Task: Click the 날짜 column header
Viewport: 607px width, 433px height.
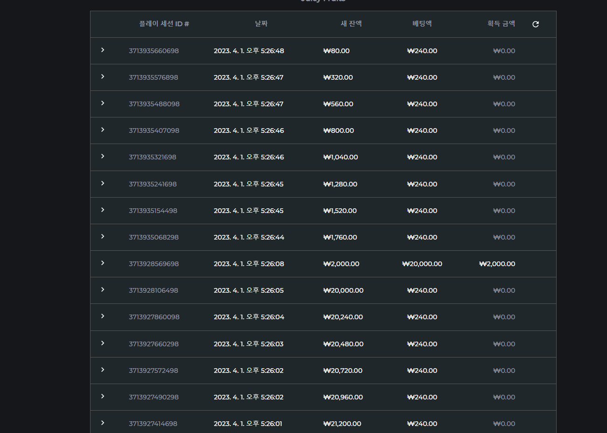Action: [261, 24]
